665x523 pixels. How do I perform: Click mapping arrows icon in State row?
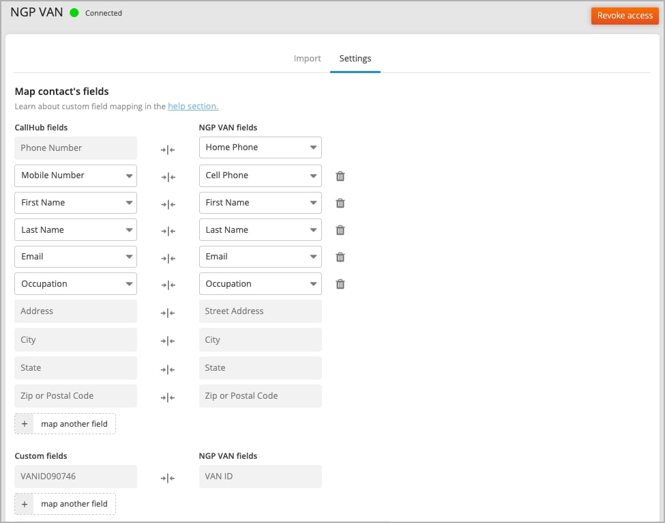[168, 369]
